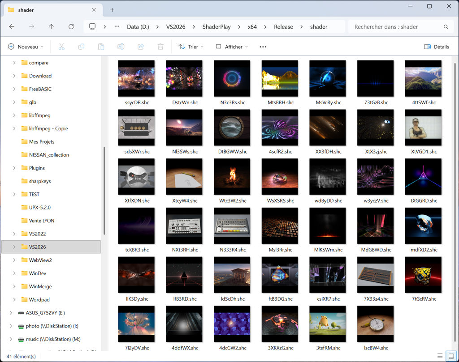The height and width of the screenshot is (362, 459).
Task: Expand the VS2022 folder tree node
Action: point(14,234)
